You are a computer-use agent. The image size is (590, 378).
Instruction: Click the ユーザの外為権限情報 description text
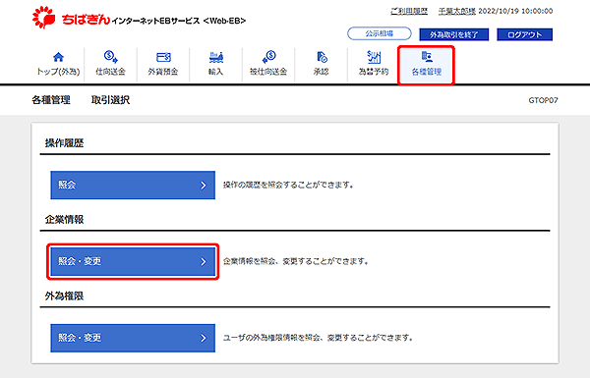point(318,338)
